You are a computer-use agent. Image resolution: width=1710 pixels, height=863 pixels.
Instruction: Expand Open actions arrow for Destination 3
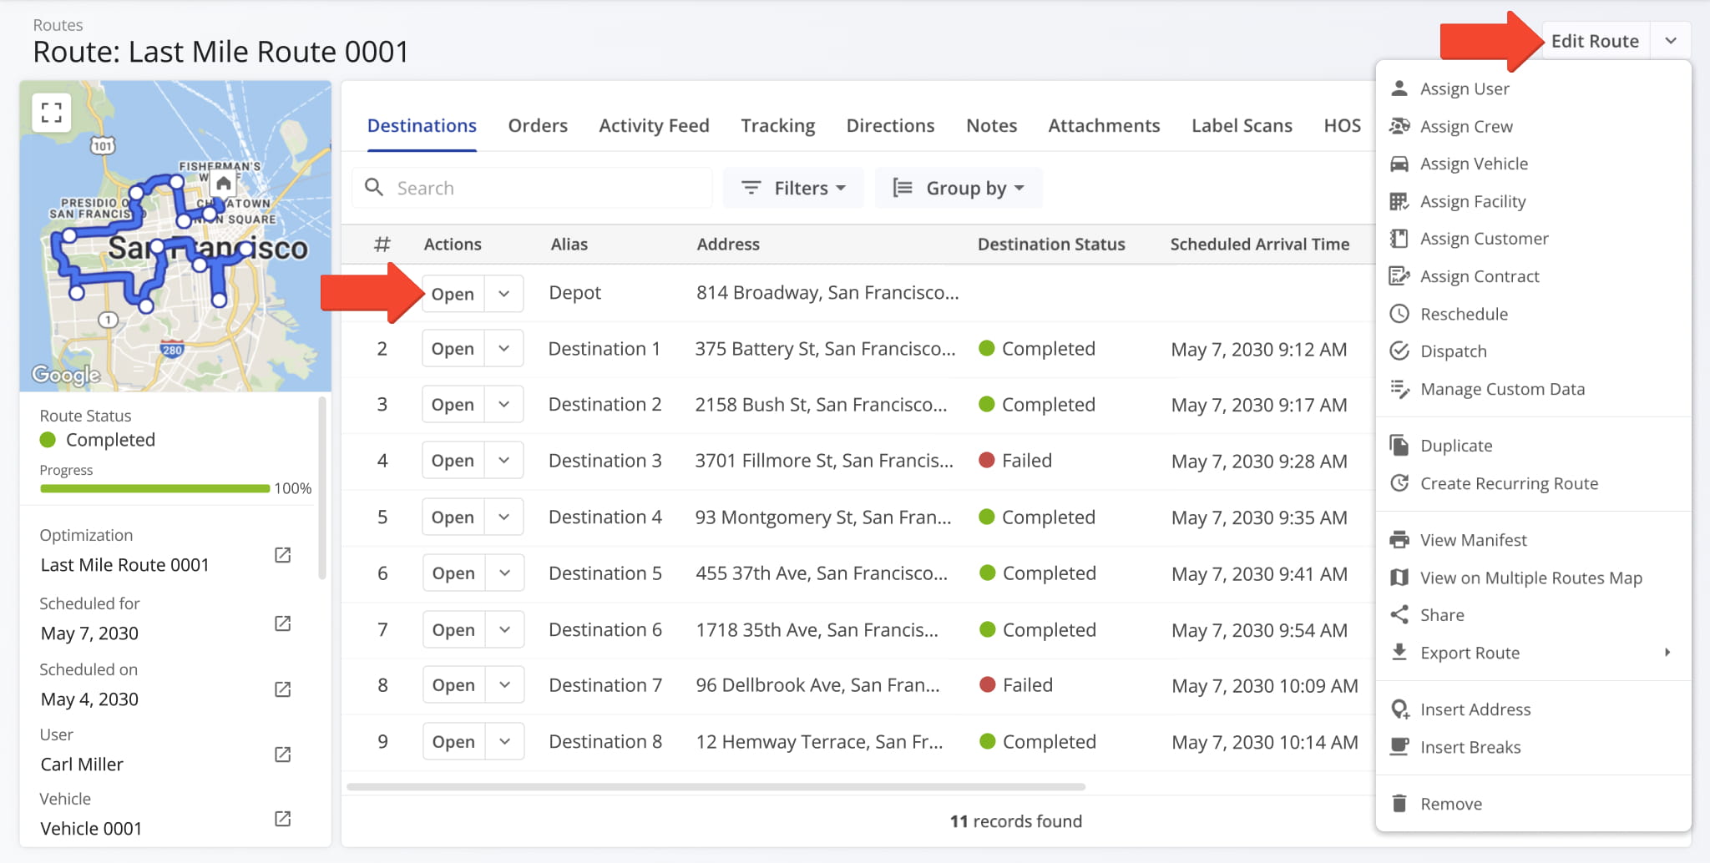[x=504, y=461]
